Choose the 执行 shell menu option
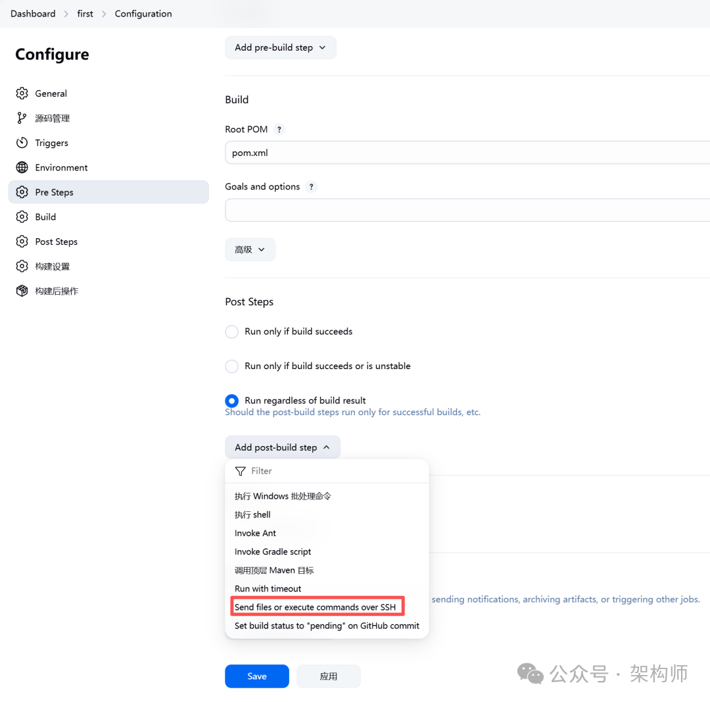 [x=252, y=514]
